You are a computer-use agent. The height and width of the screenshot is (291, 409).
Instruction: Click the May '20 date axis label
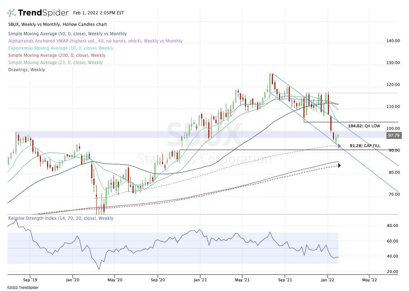115,280
